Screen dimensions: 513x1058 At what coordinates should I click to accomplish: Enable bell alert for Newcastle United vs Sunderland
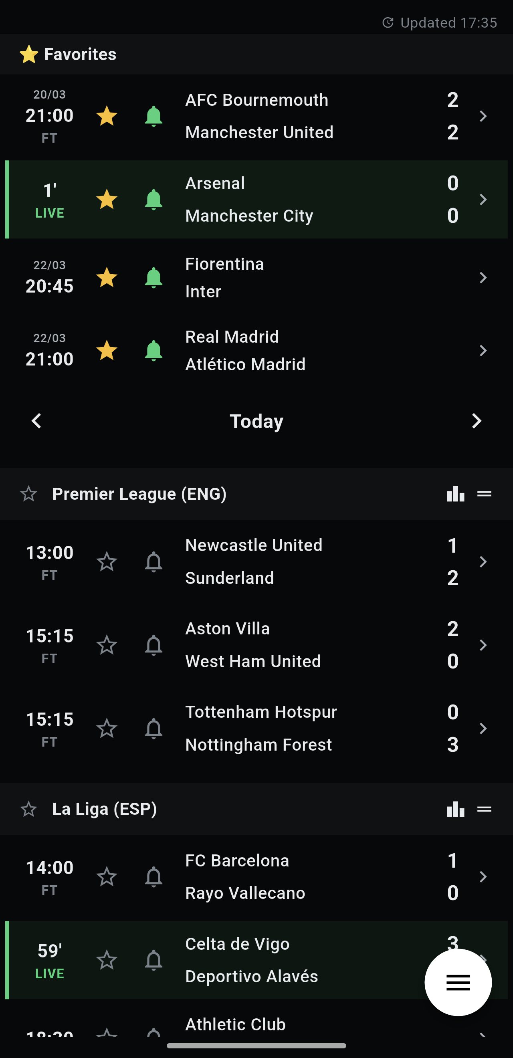point(153,561)
